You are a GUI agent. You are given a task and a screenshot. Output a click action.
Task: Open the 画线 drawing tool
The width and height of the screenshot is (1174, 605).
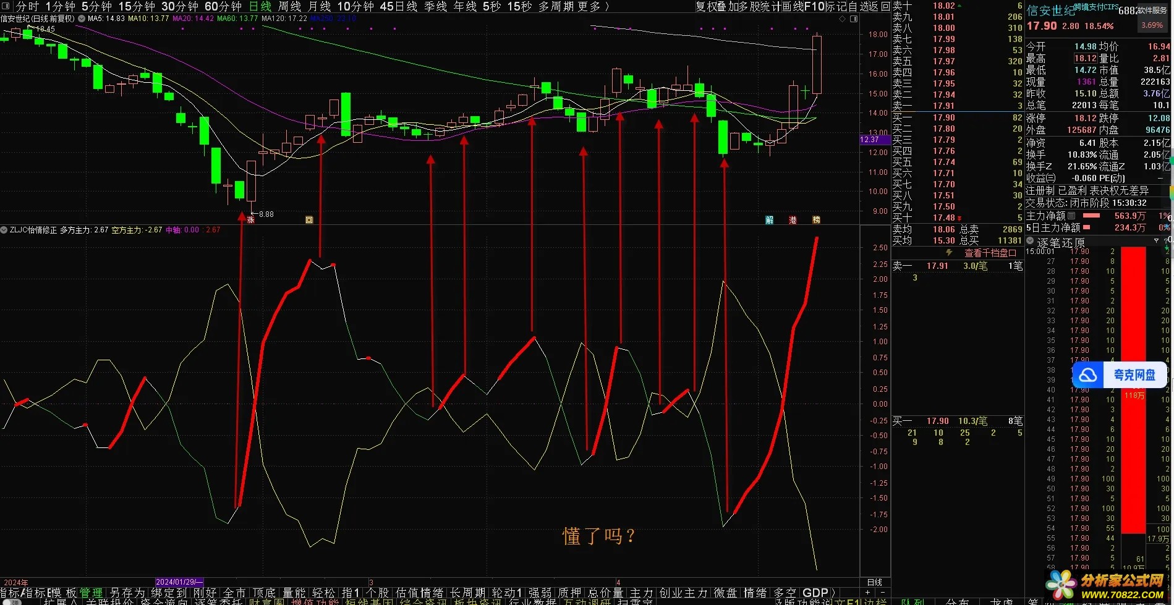(793, 6)
